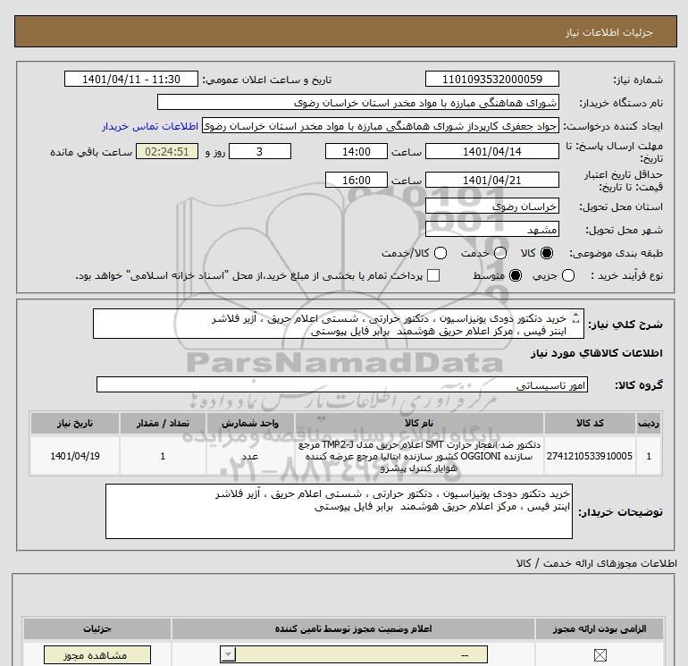Click the تاریخ نیاز column header

(74, 423)
